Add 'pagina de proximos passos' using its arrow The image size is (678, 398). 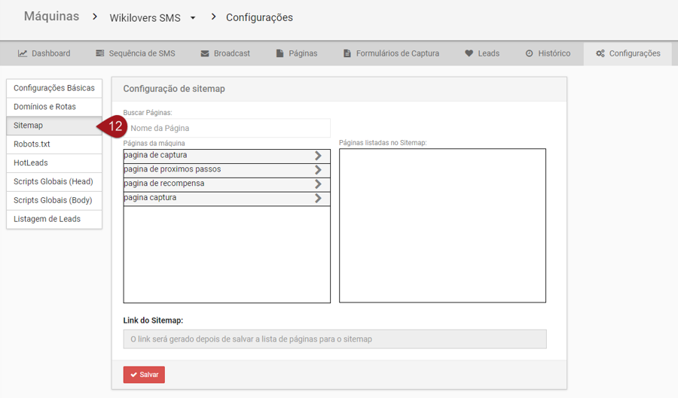[x=318, y=170]
